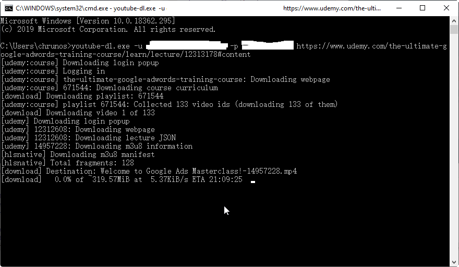459x267 pixels.
Task: Click the Microsoft Windows version line
Action: point(88,21)
